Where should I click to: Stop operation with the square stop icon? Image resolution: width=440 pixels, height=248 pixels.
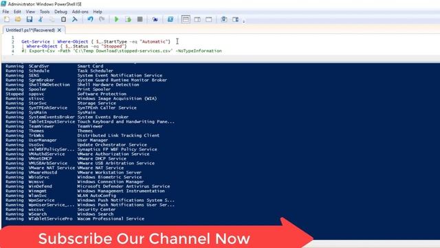point(140,19)
